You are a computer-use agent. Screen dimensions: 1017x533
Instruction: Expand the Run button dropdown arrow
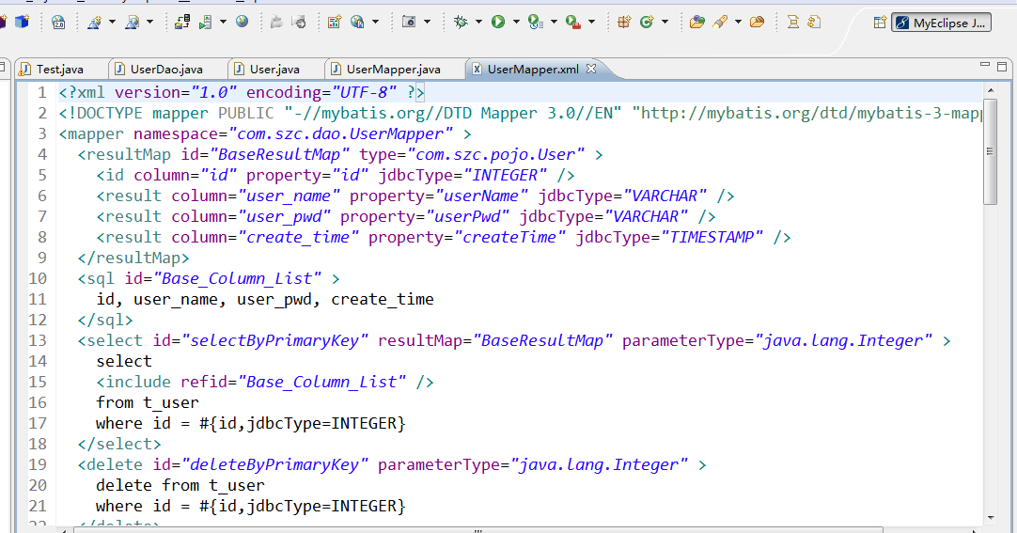(x=516, y=22)
